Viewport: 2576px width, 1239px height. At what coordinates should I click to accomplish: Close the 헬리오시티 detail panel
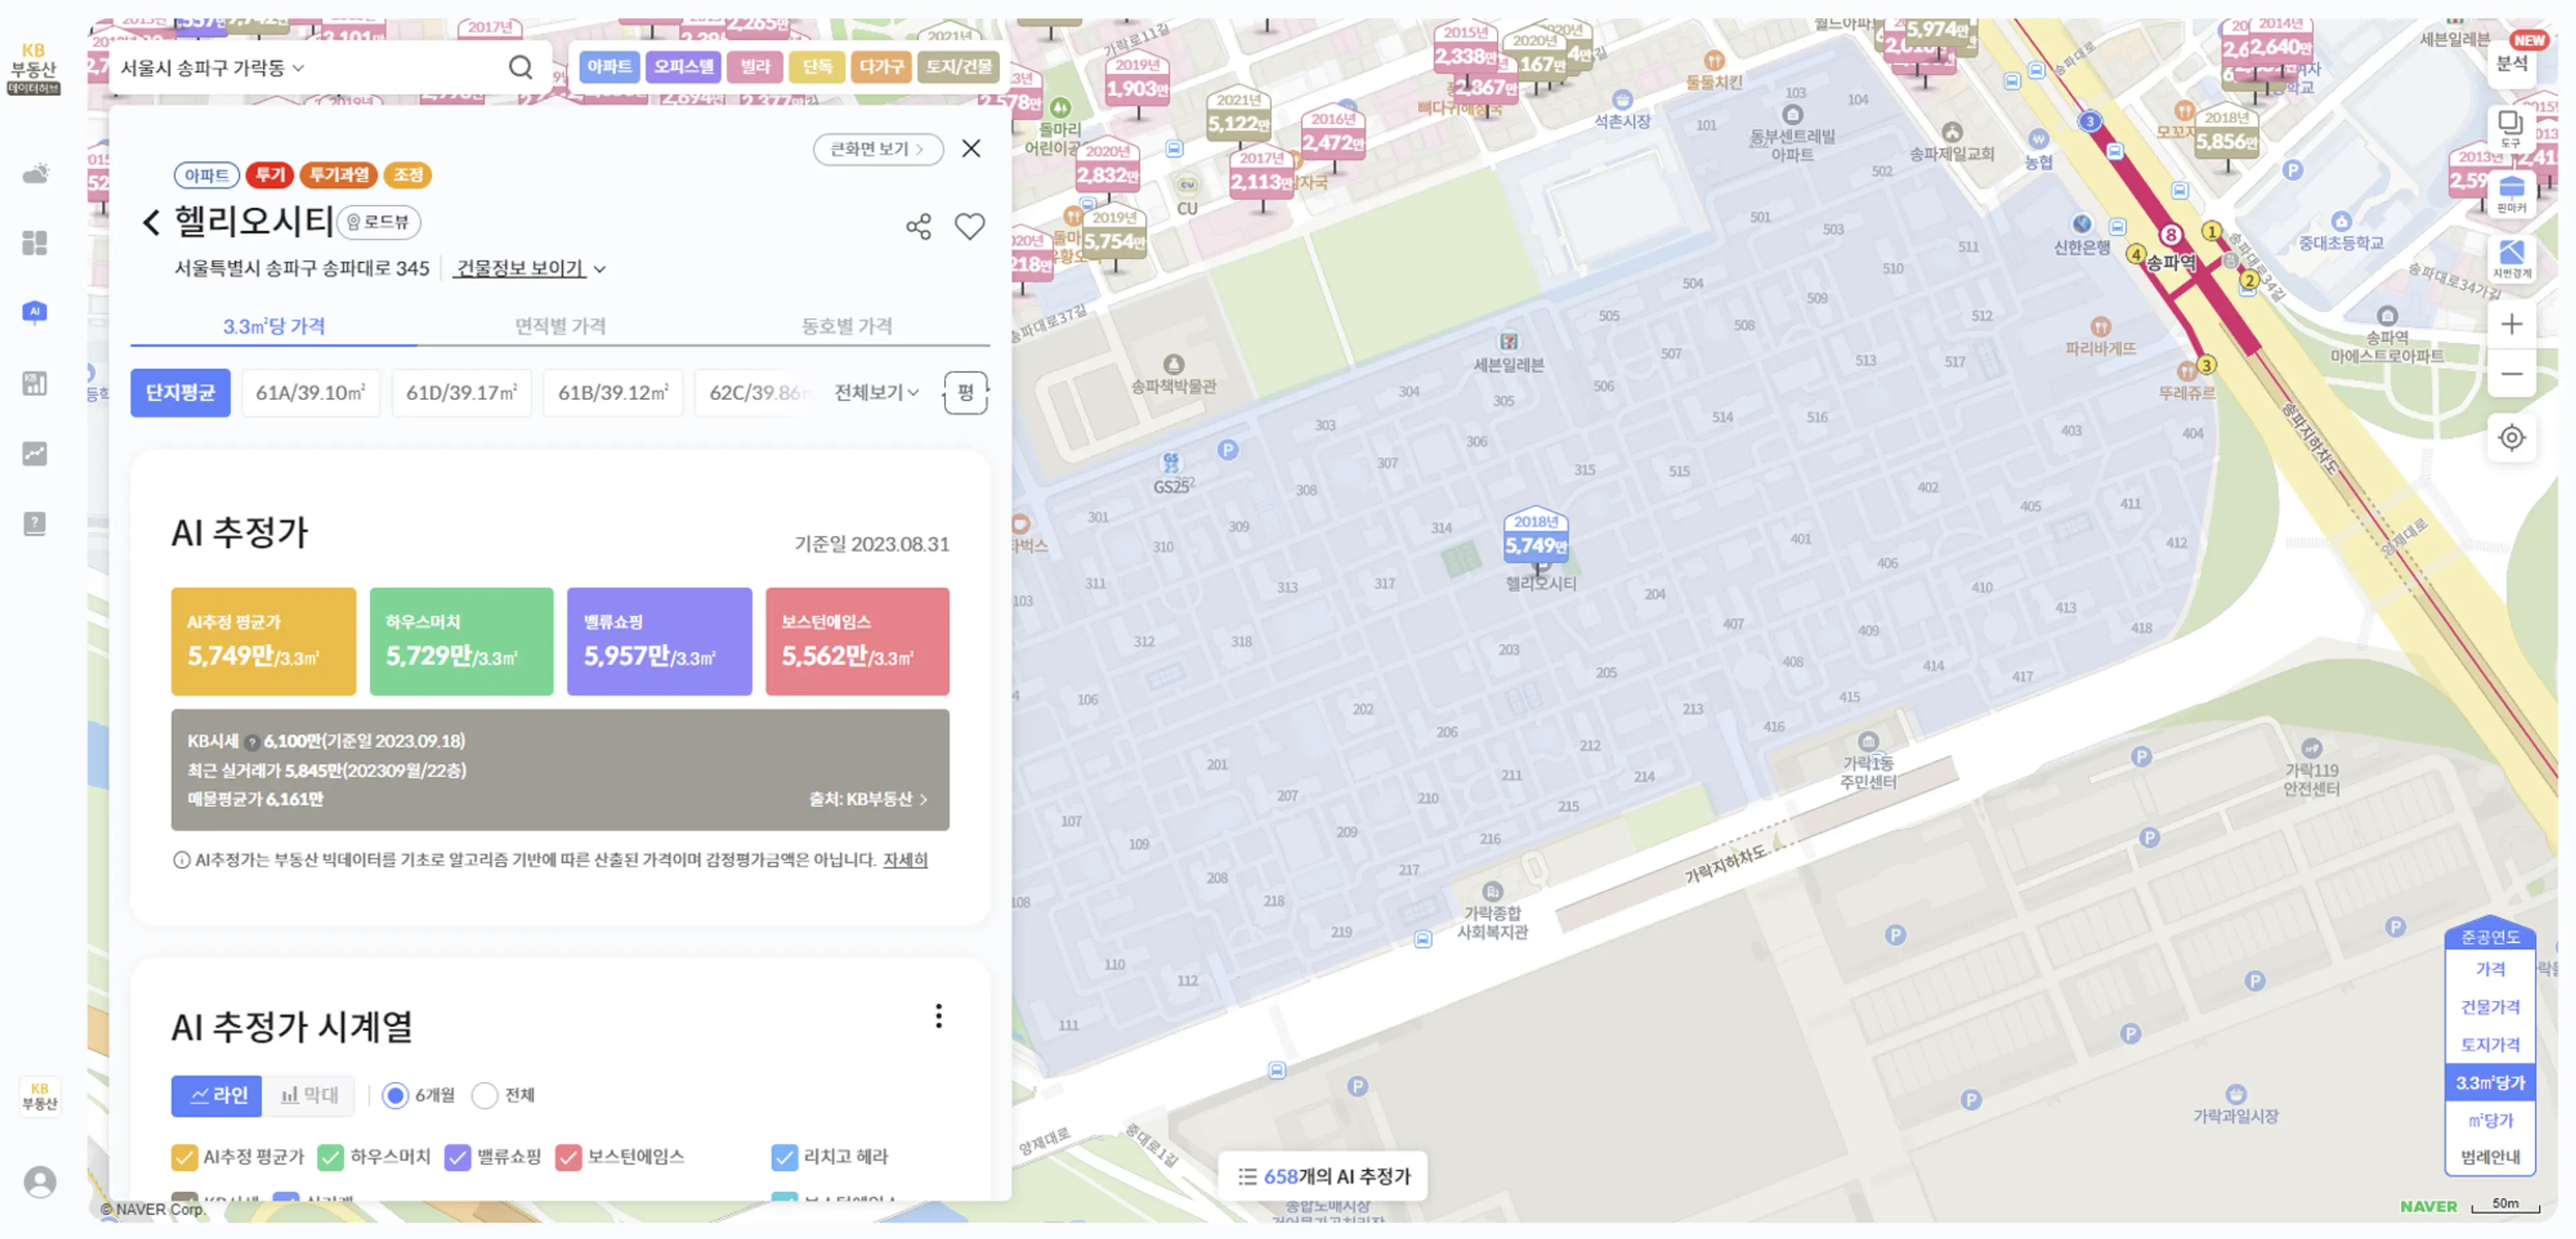point(971,149)
